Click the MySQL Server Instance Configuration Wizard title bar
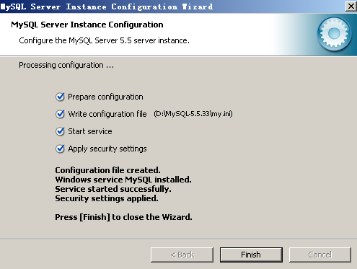The width and height of the screenshot is (357, 269). coord(168,6)
